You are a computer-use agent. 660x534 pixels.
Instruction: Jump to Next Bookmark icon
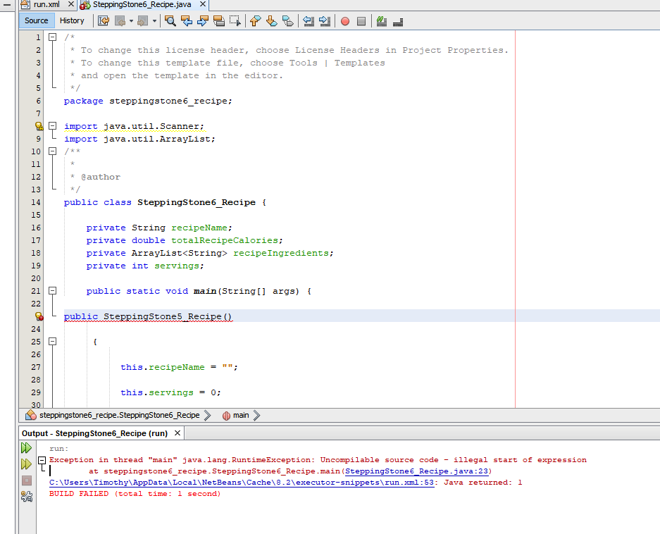271,20
